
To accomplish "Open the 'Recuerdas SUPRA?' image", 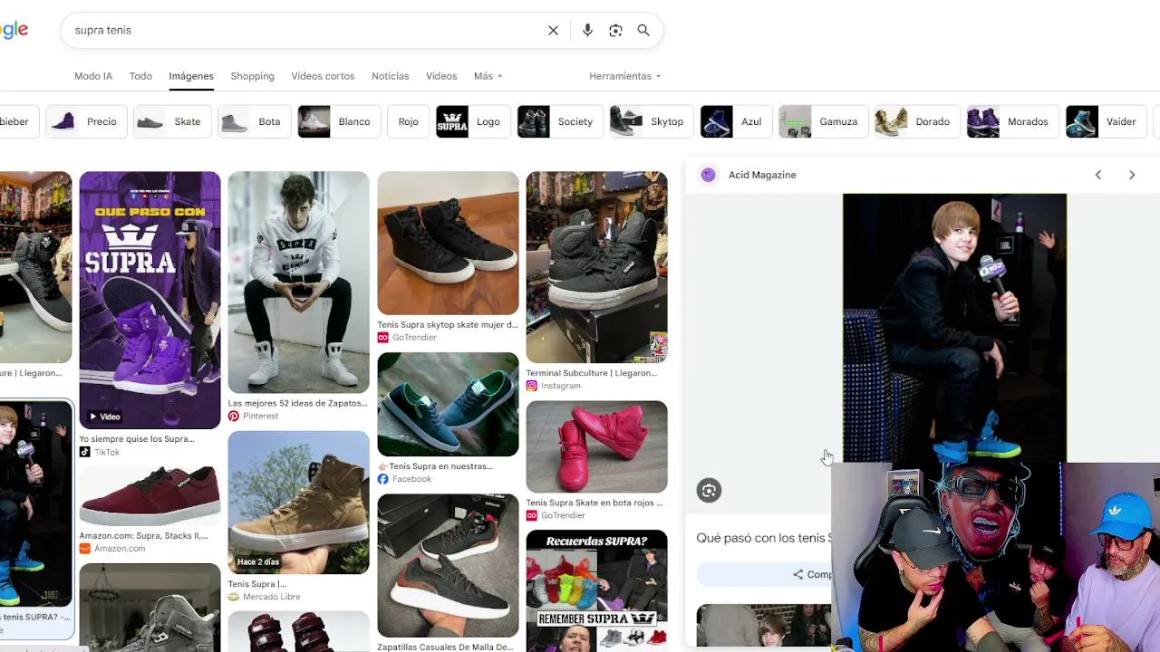I will [596, 590].
